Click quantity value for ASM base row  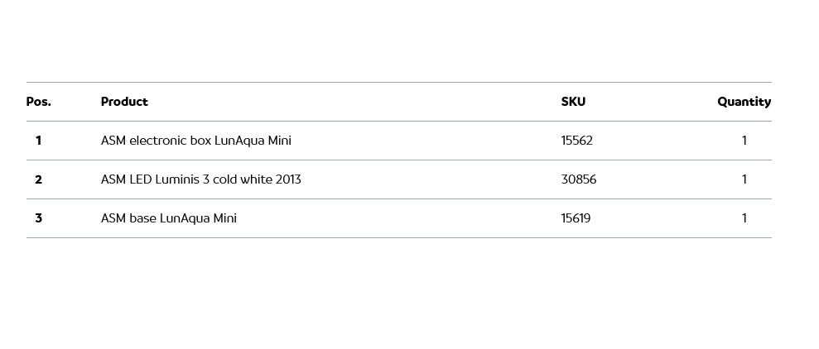[744, 218]
